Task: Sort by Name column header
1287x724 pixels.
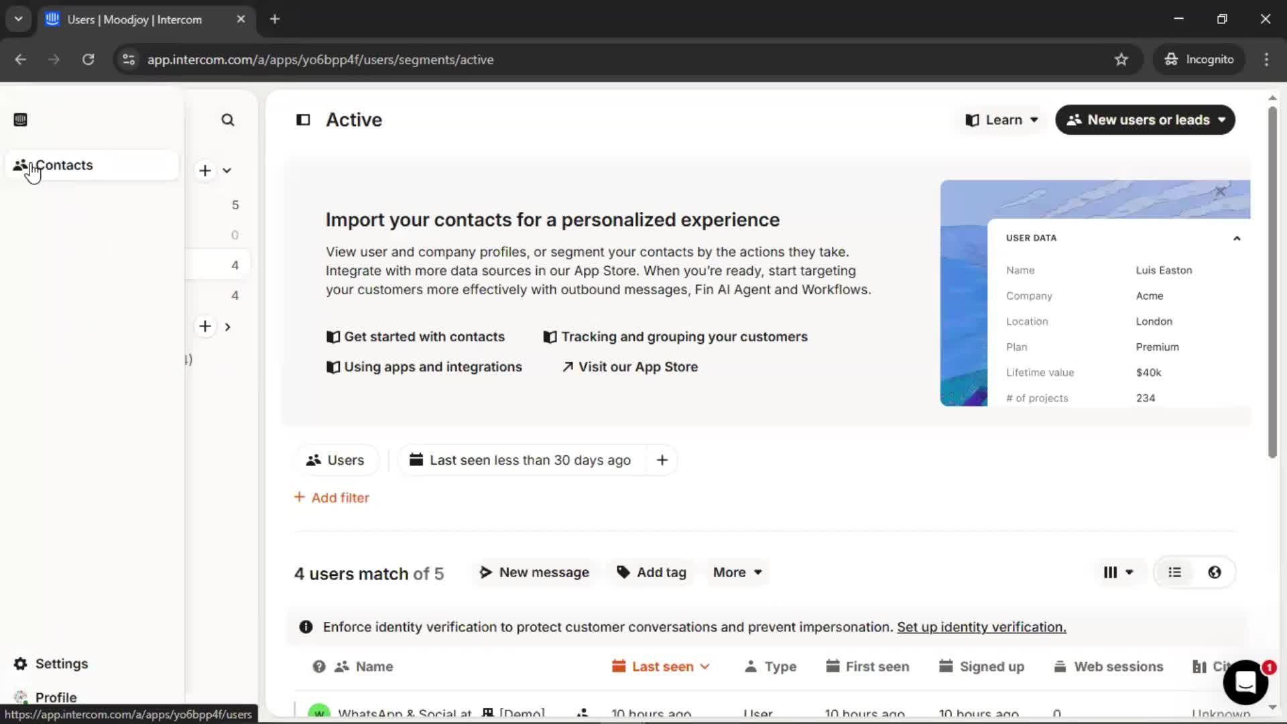Action: (x=364, y=666)
